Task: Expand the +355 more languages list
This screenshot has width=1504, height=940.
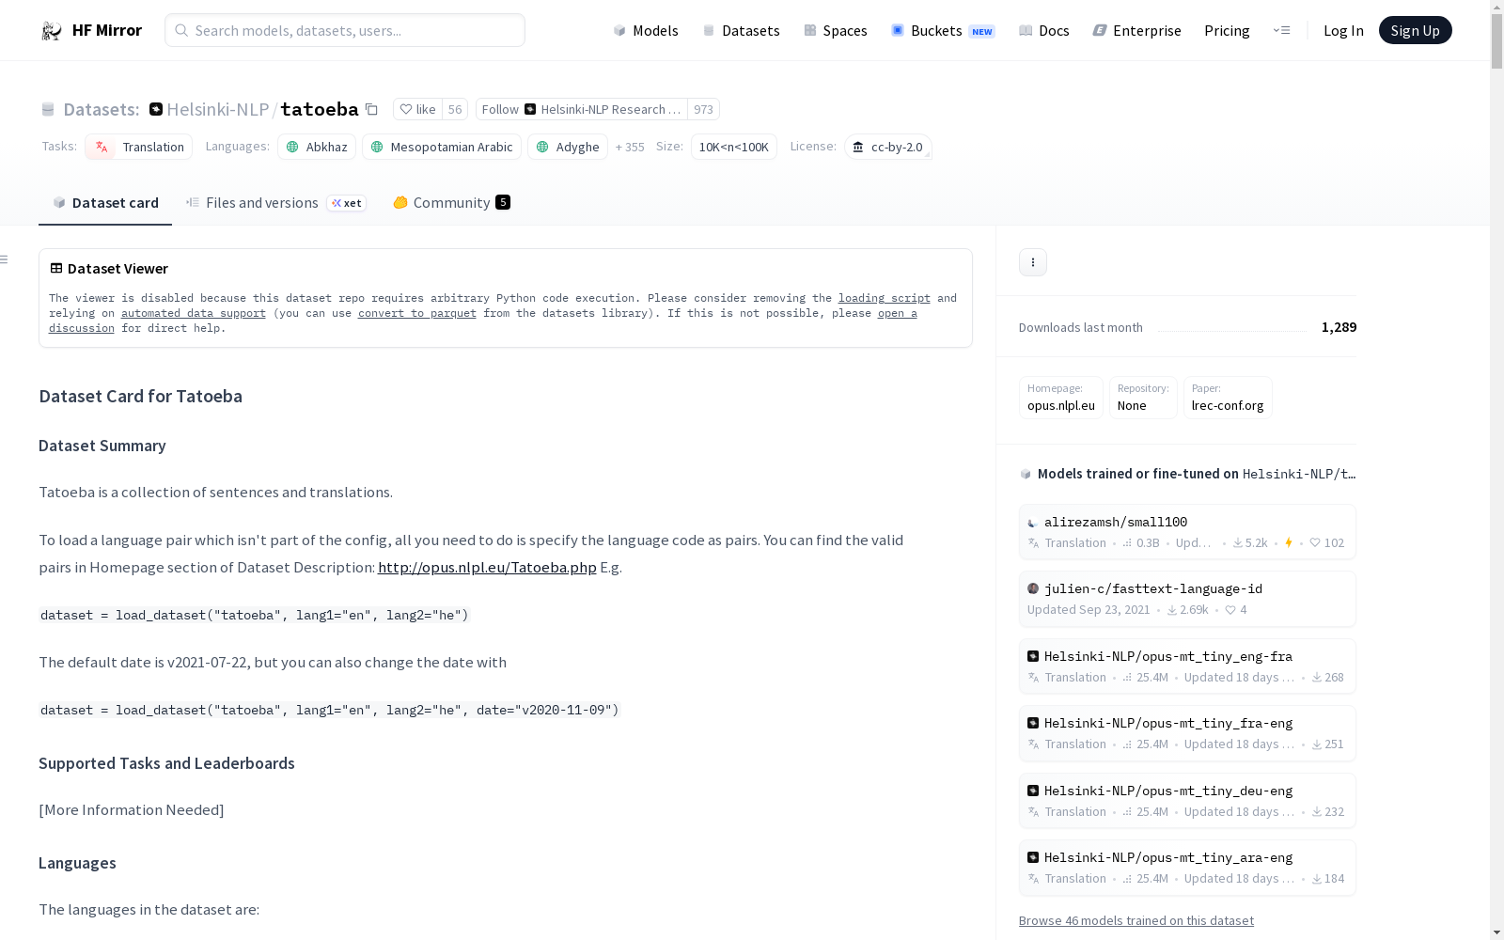Action: coord(630,148)
